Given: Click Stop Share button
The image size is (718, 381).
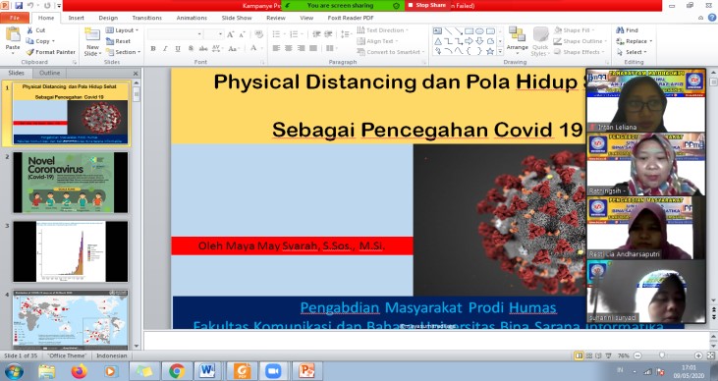Looking at the screenshot, I should pos(426,5).
